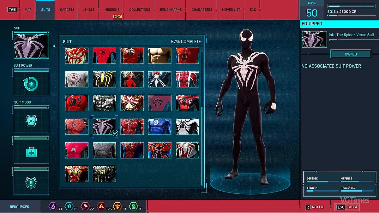
Task: Choose the red and gold Iron Spider suit
Action: (132, 103)
